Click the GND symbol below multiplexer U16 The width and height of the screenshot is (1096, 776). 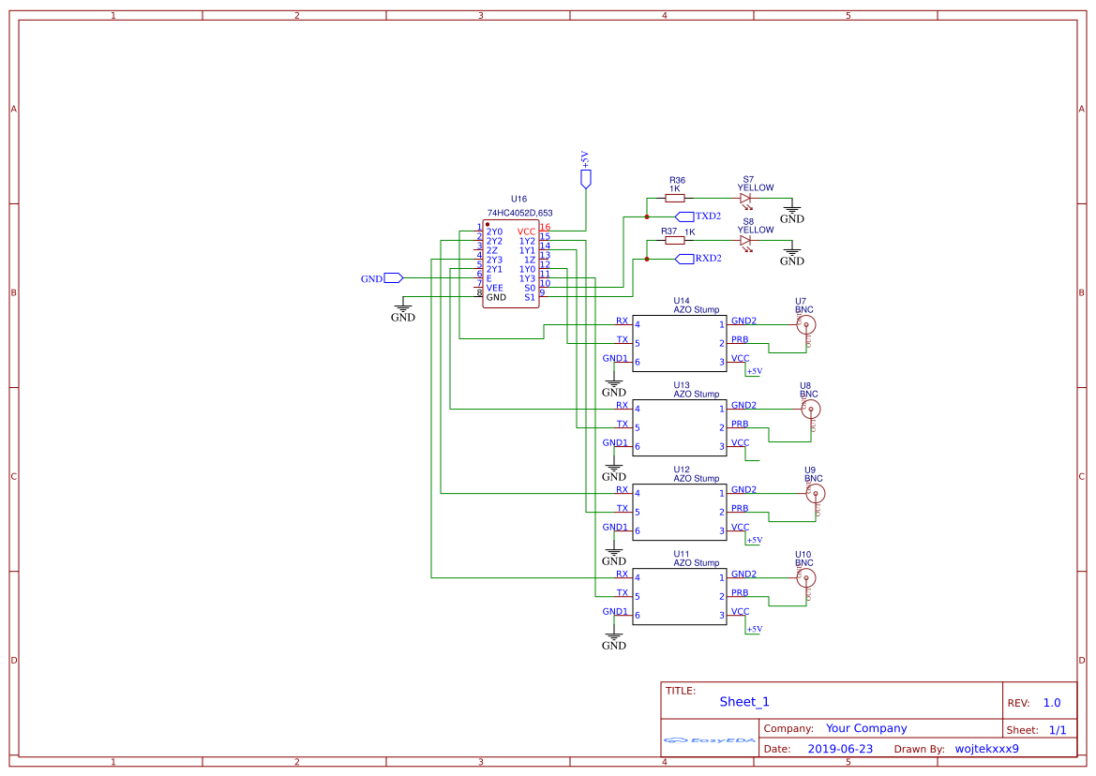tap(403, 307)
